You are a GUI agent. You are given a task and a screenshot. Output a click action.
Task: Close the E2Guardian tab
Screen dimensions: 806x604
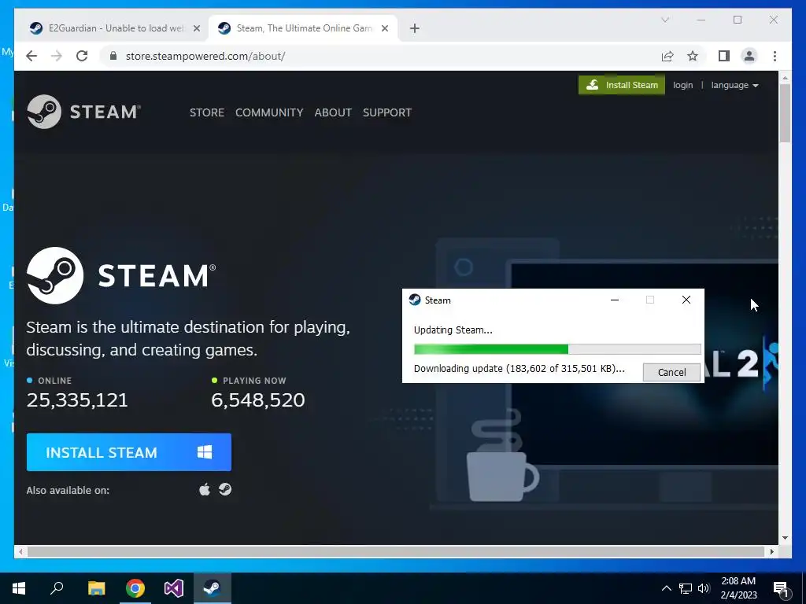point(196,28)
